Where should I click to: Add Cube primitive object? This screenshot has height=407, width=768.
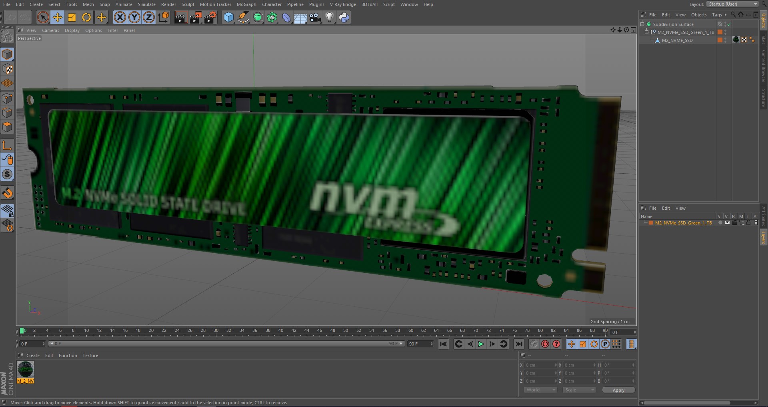point(228,17)
